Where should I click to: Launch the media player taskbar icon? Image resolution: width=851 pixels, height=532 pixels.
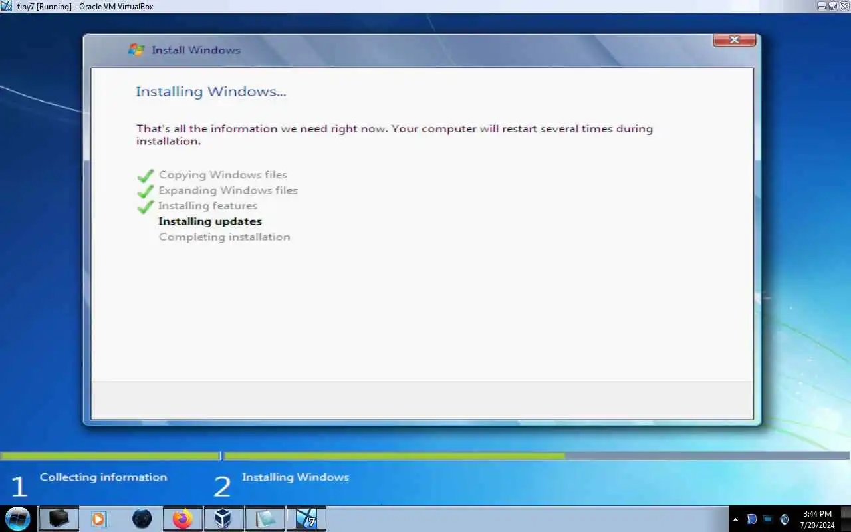click(x=99, y=519)
